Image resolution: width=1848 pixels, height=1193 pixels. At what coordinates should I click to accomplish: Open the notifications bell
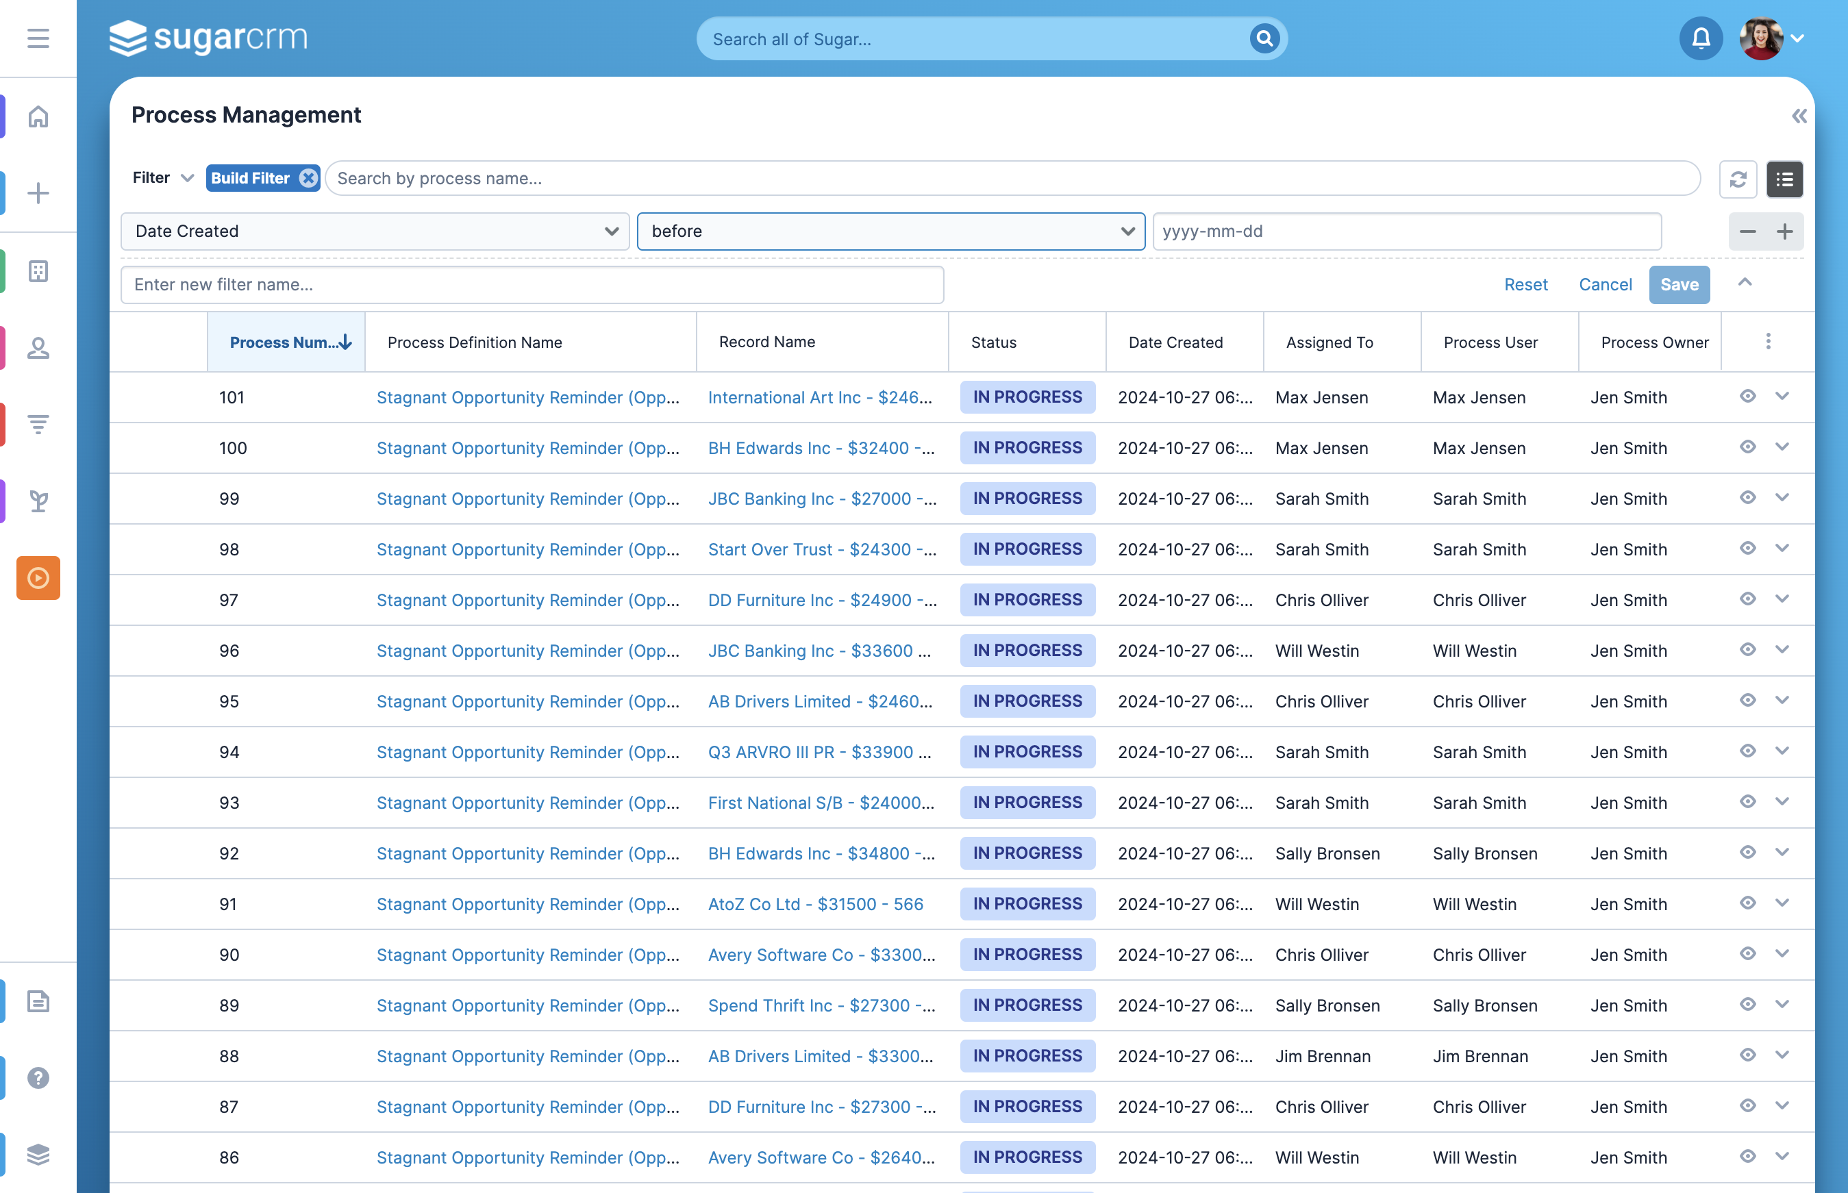(1701, 38)
